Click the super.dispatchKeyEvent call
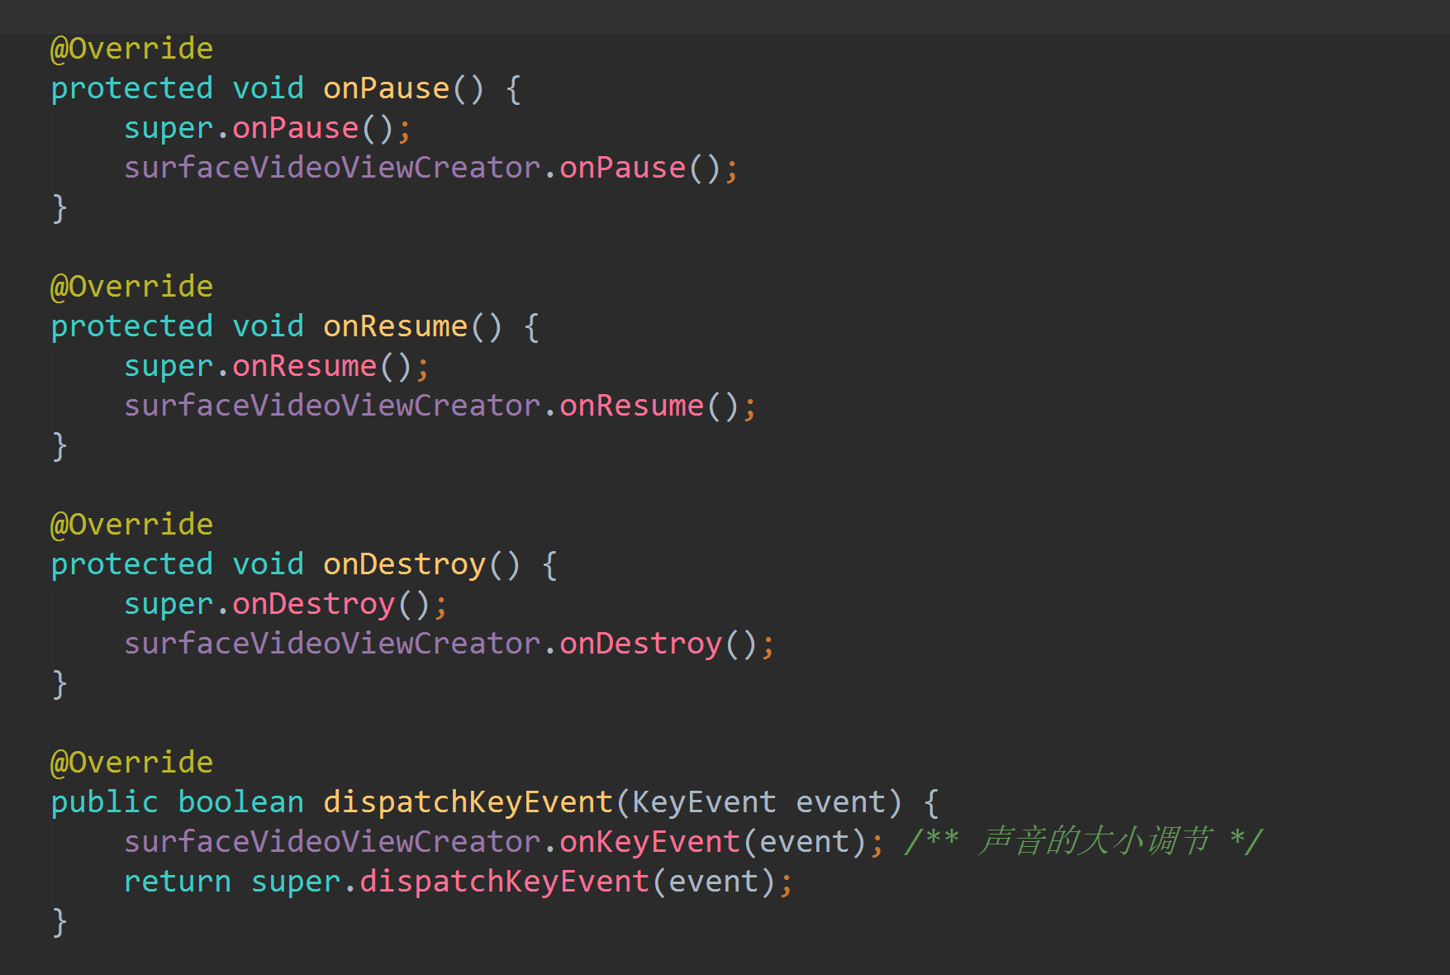 pyautogui.click(x=521, y=882)
